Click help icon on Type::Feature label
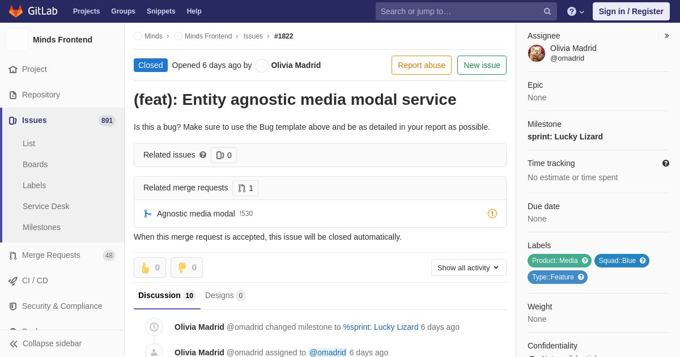Screen dimensions: 680x357 (581, 277)
